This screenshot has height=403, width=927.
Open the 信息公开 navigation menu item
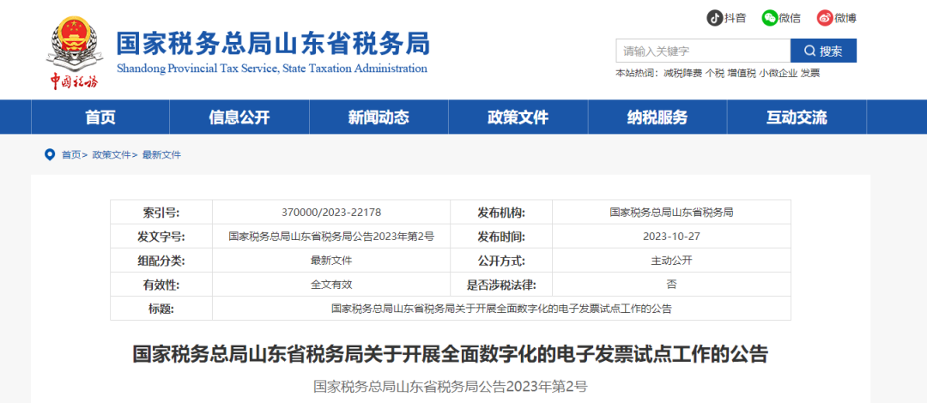coord(239,117)
